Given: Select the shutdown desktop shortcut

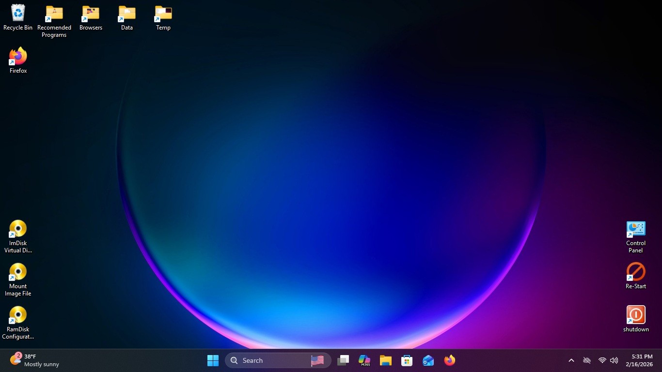Looking at the screenshot, I should [x=636, y=319].
